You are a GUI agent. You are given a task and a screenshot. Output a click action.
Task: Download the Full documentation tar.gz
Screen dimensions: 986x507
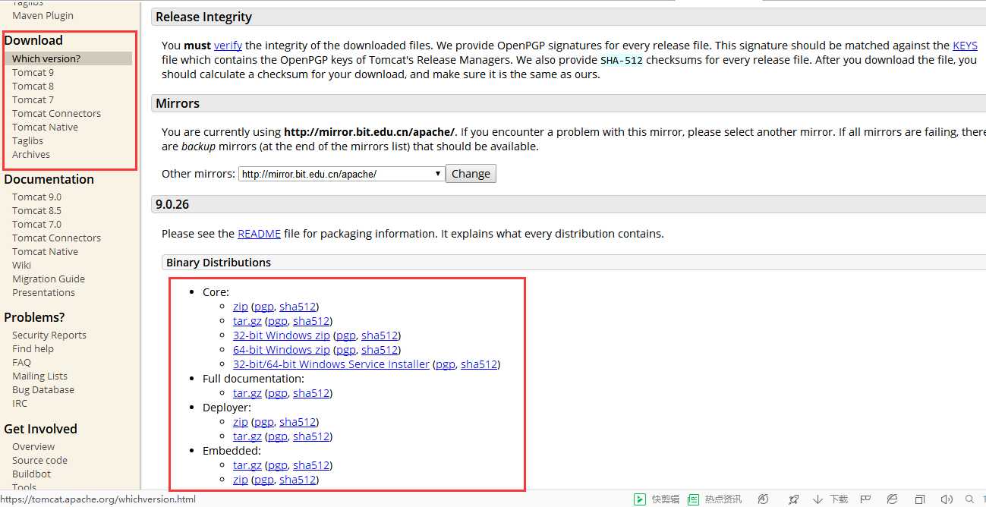point(247,393)
